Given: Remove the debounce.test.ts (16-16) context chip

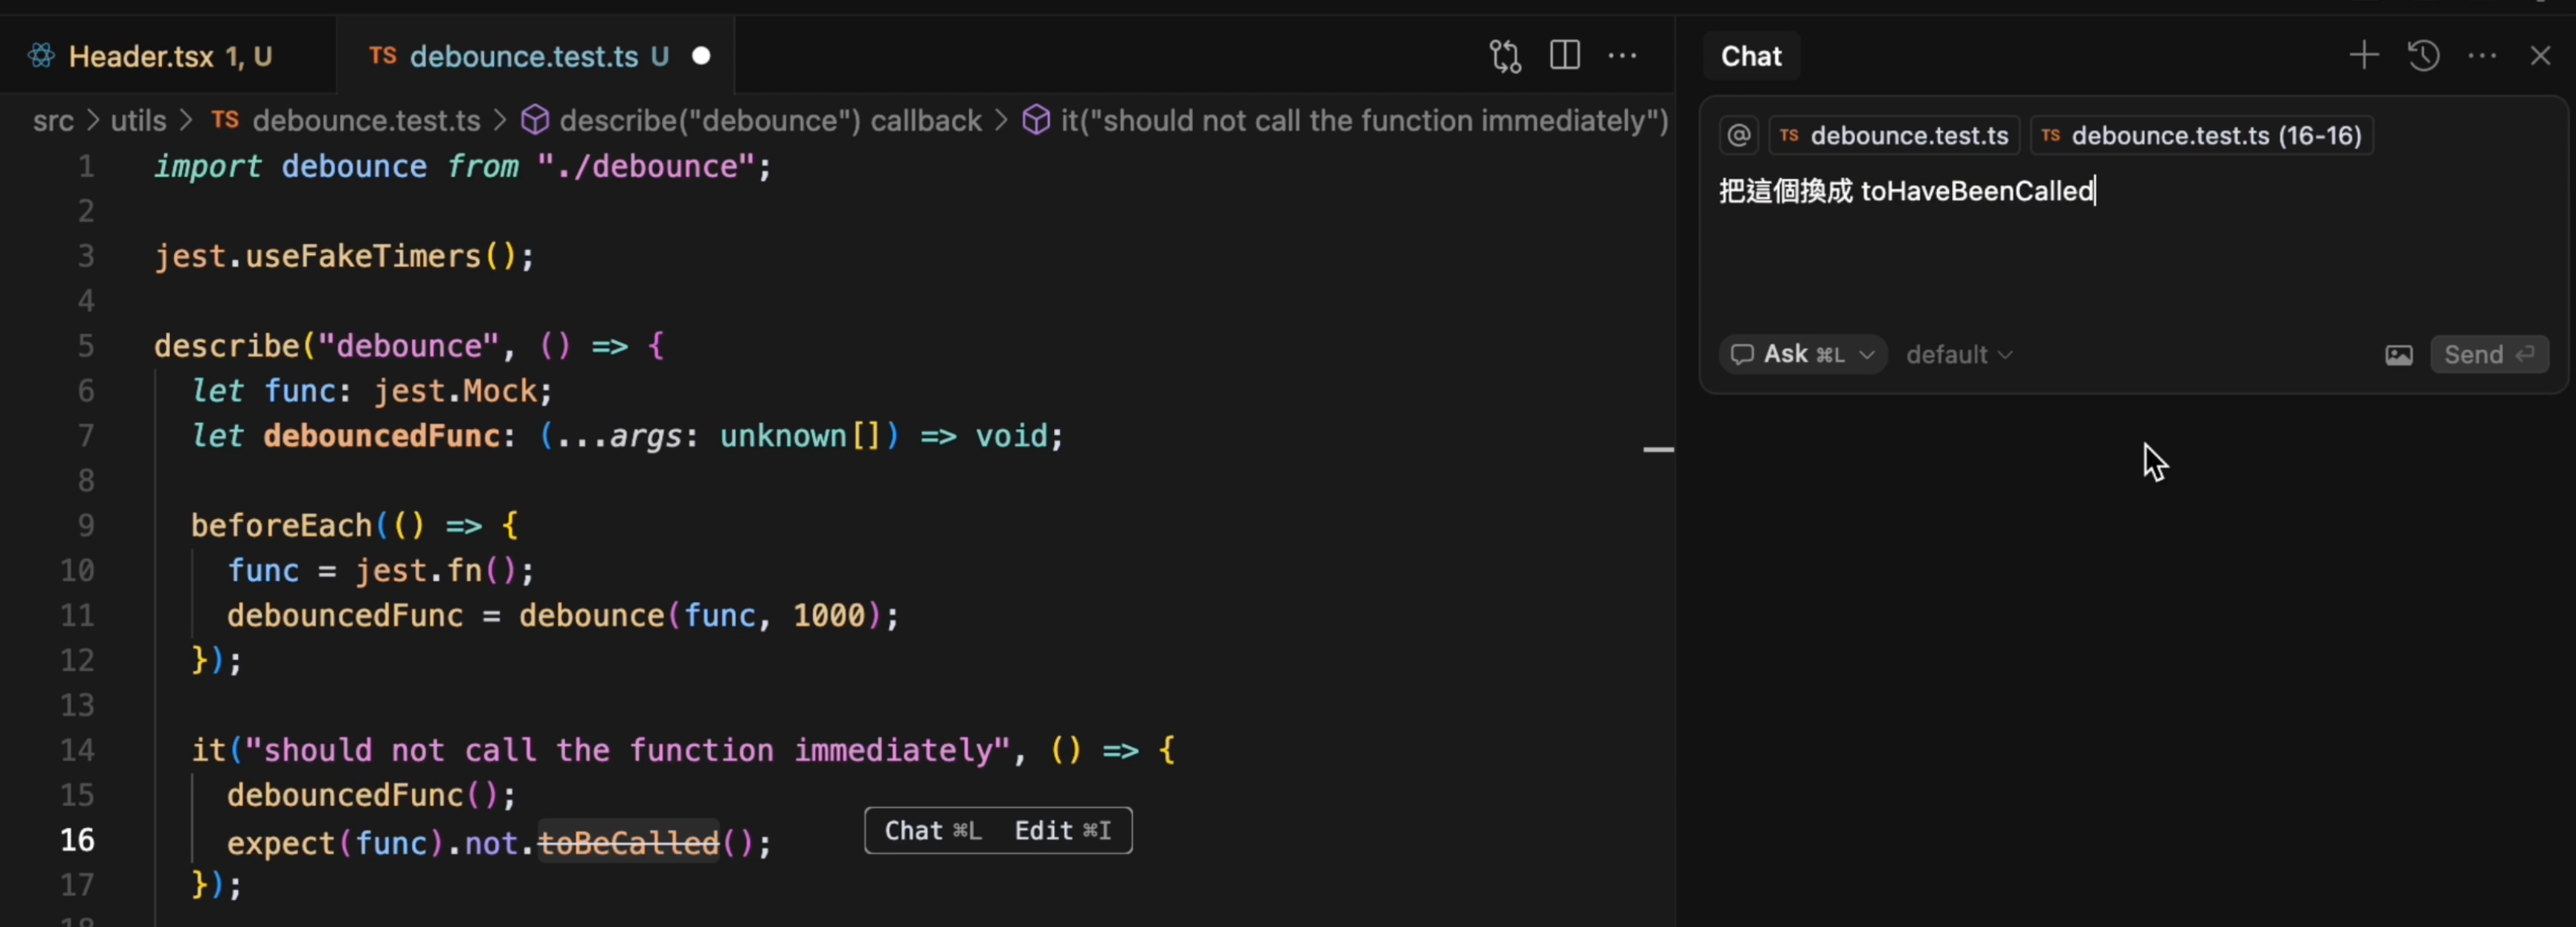Looking at the screenshot, I should pos(2051,135).
